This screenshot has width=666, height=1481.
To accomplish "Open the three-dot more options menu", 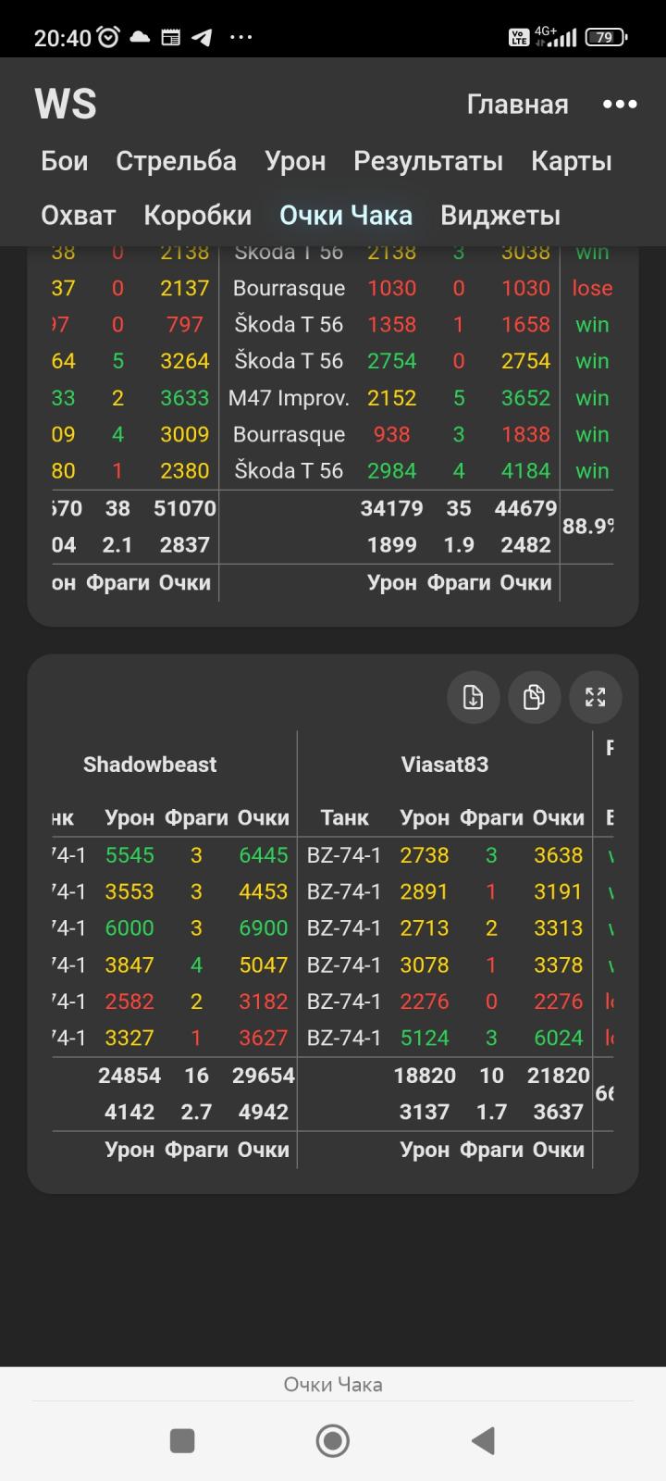I will tap(619, 104).
